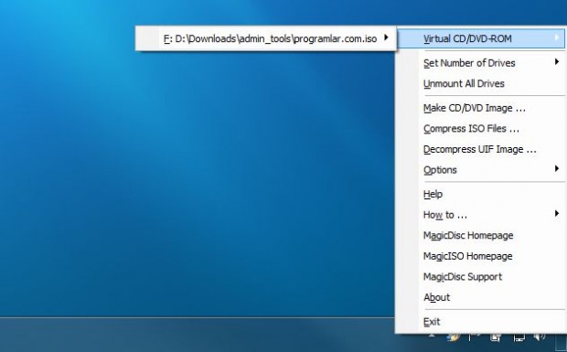Click the MagicDisc system tray icon
Screen dimensions: 567x352
pyautogui.click(x=454, y=337)
